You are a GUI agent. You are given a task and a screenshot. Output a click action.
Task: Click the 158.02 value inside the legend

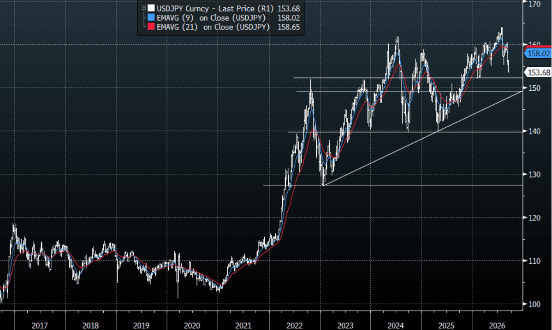pyautogui.click(x=289, y=18)
